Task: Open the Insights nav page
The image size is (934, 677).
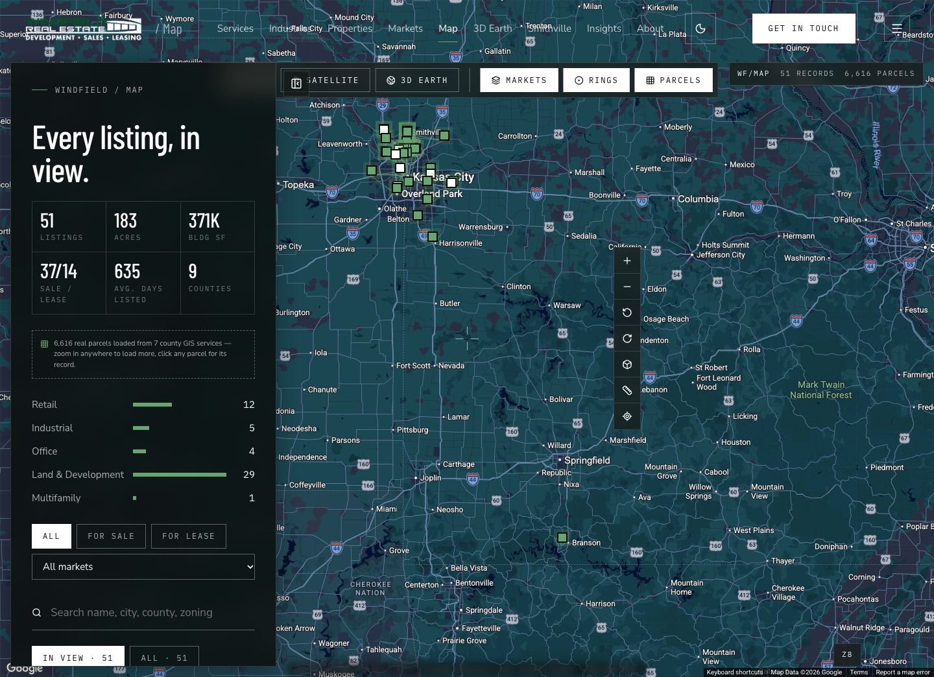Action: point(604,29)
